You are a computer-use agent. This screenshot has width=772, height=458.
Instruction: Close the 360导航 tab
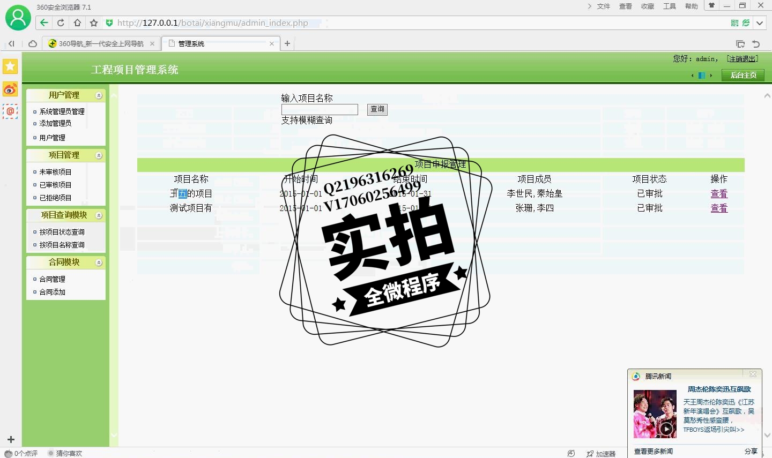point(152,44)
